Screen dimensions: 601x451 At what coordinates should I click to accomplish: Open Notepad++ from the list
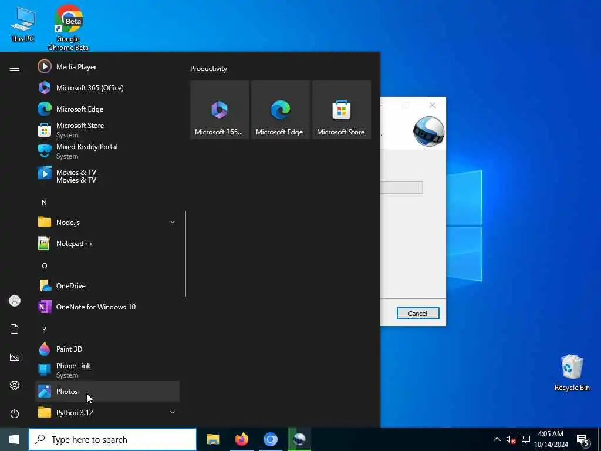tap(107, 244)
